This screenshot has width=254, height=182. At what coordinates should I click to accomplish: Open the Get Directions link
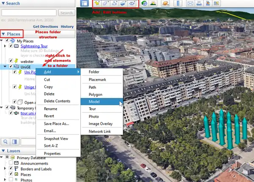click(45, 27)
